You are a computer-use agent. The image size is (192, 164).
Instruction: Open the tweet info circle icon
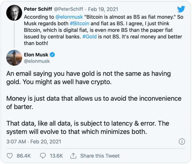[x=182, y=142]
